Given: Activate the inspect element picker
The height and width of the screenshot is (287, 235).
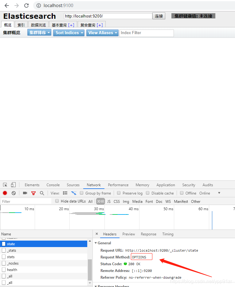Looking at the screenshot, I should point(5,185).
